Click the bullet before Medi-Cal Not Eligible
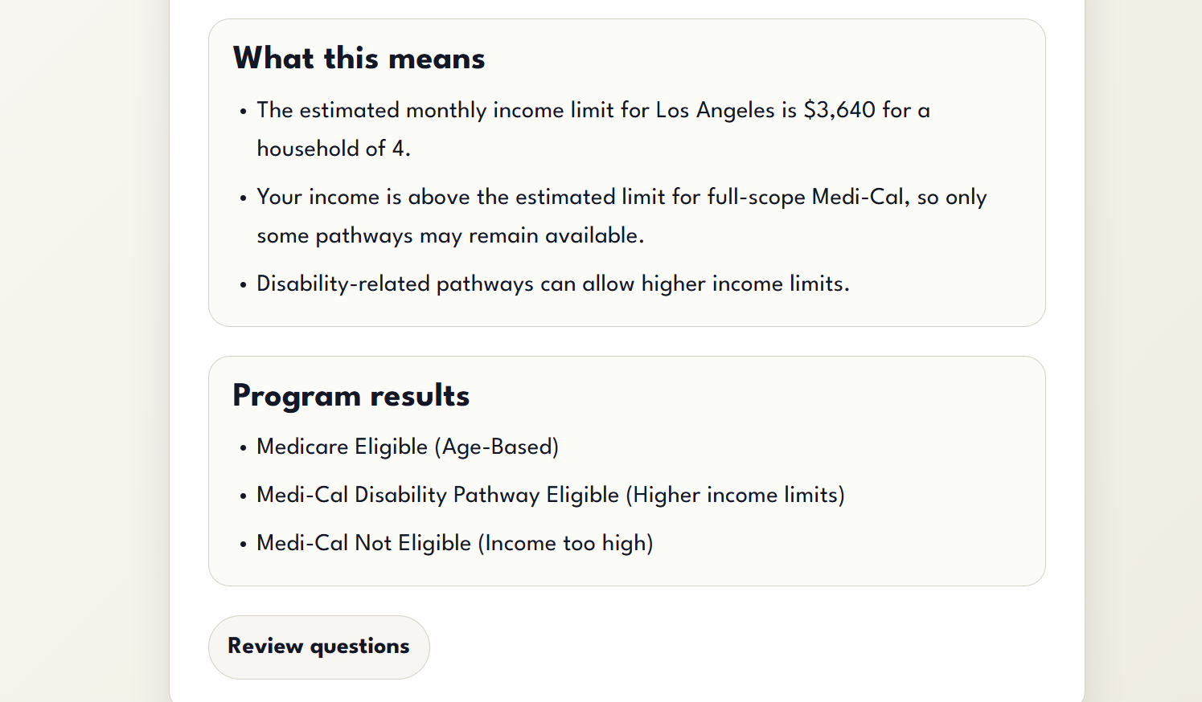1202x702 pixels. 243,545
